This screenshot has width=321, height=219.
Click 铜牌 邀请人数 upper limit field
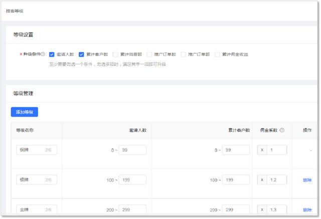coord(132,150)
